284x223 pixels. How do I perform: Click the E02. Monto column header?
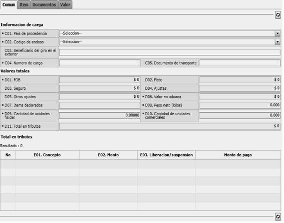[108, 155]
